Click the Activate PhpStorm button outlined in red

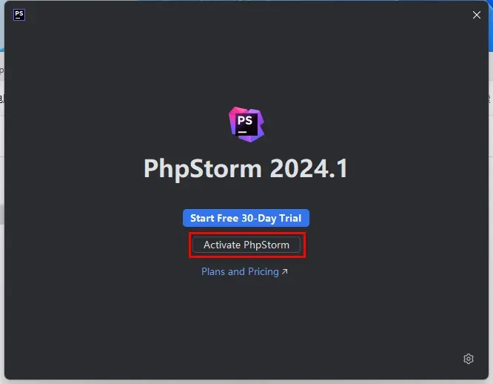click(246, 245)
